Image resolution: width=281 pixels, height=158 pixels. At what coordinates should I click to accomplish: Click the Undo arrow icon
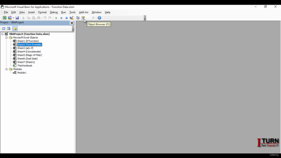[x=45, y=18]
